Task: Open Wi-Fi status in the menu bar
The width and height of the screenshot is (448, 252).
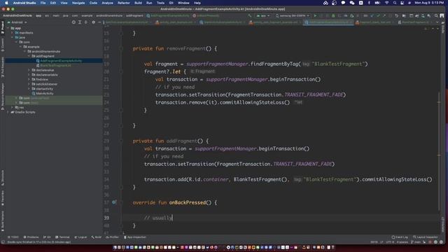Action: pos(386,3)
